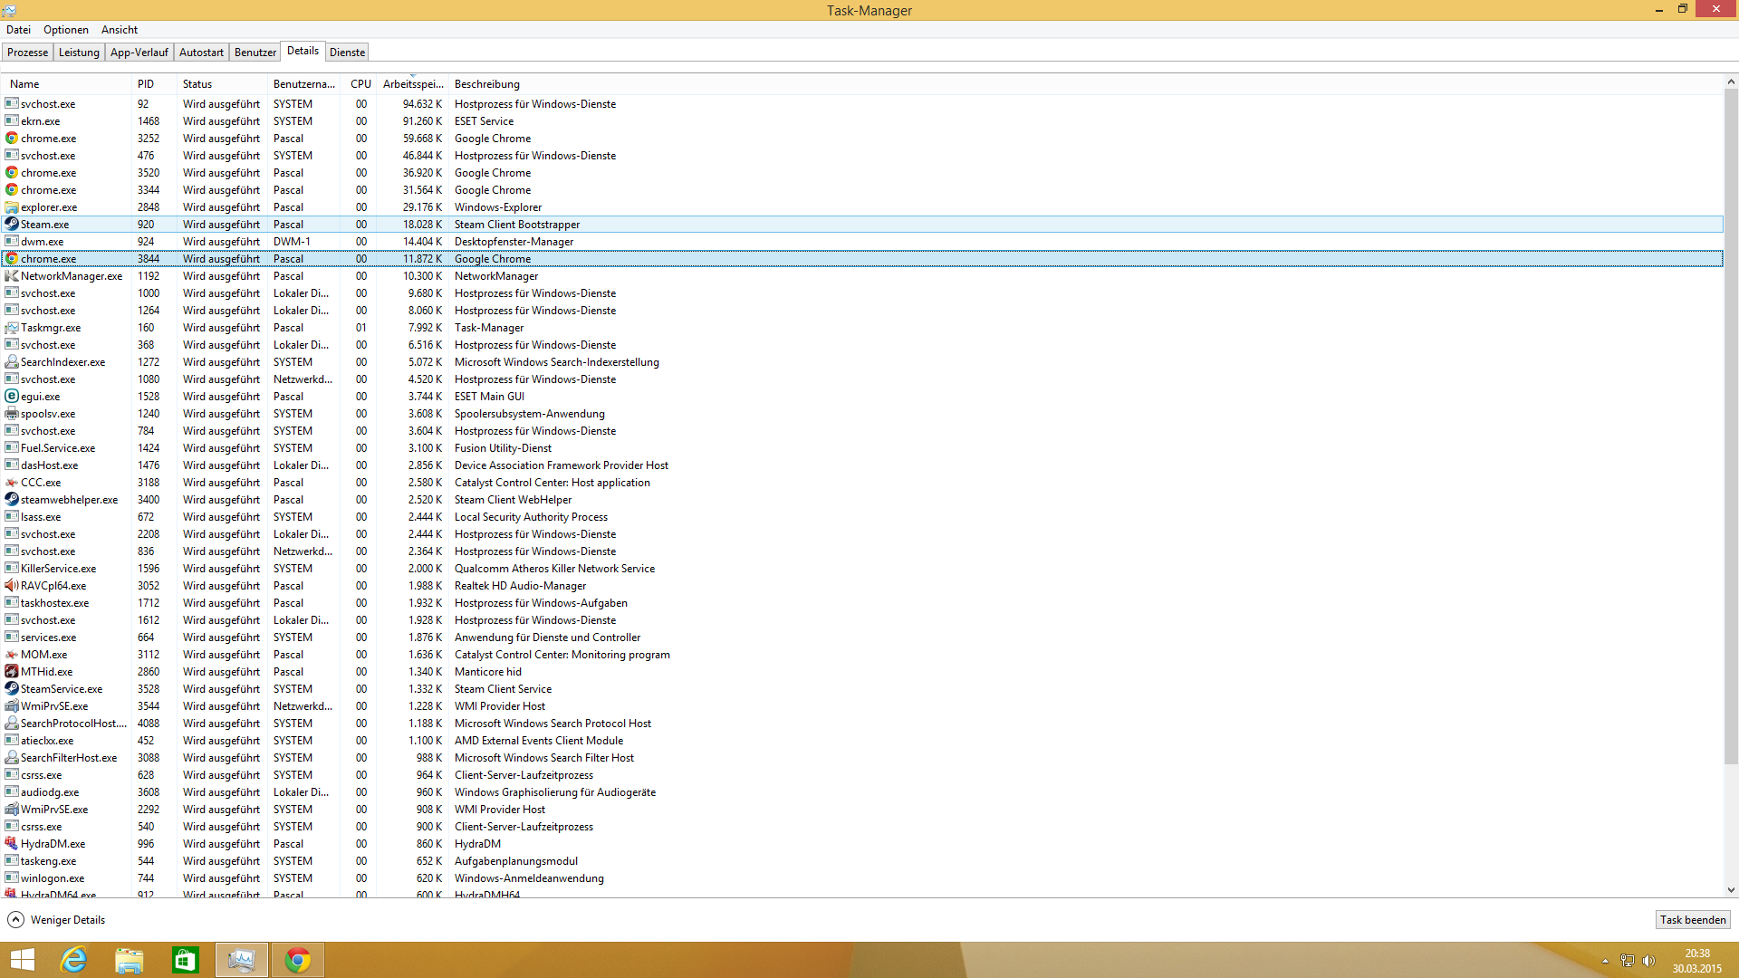Select the dasHost.exe process row
Screen dimensions: 1739x978
click(x=862, y=465)
